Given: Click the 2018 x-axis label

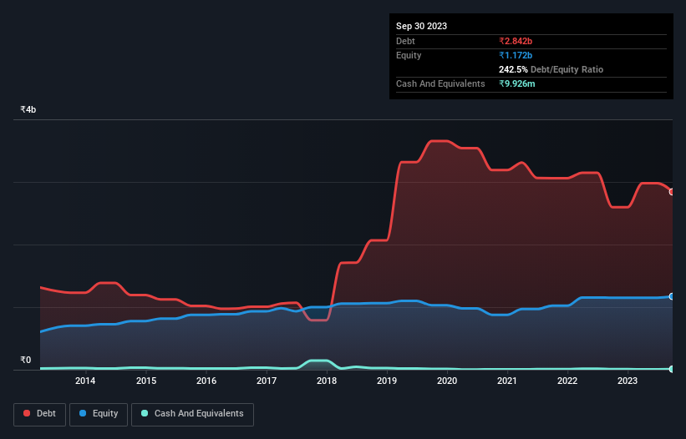Looking at the screenshot, I should pyautogui.click(x=327, y=381).
